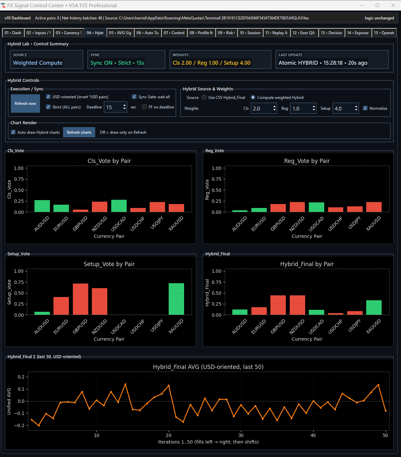Open the 10 Session tab
Screen dimensions: 401x457
pos(250,33)
